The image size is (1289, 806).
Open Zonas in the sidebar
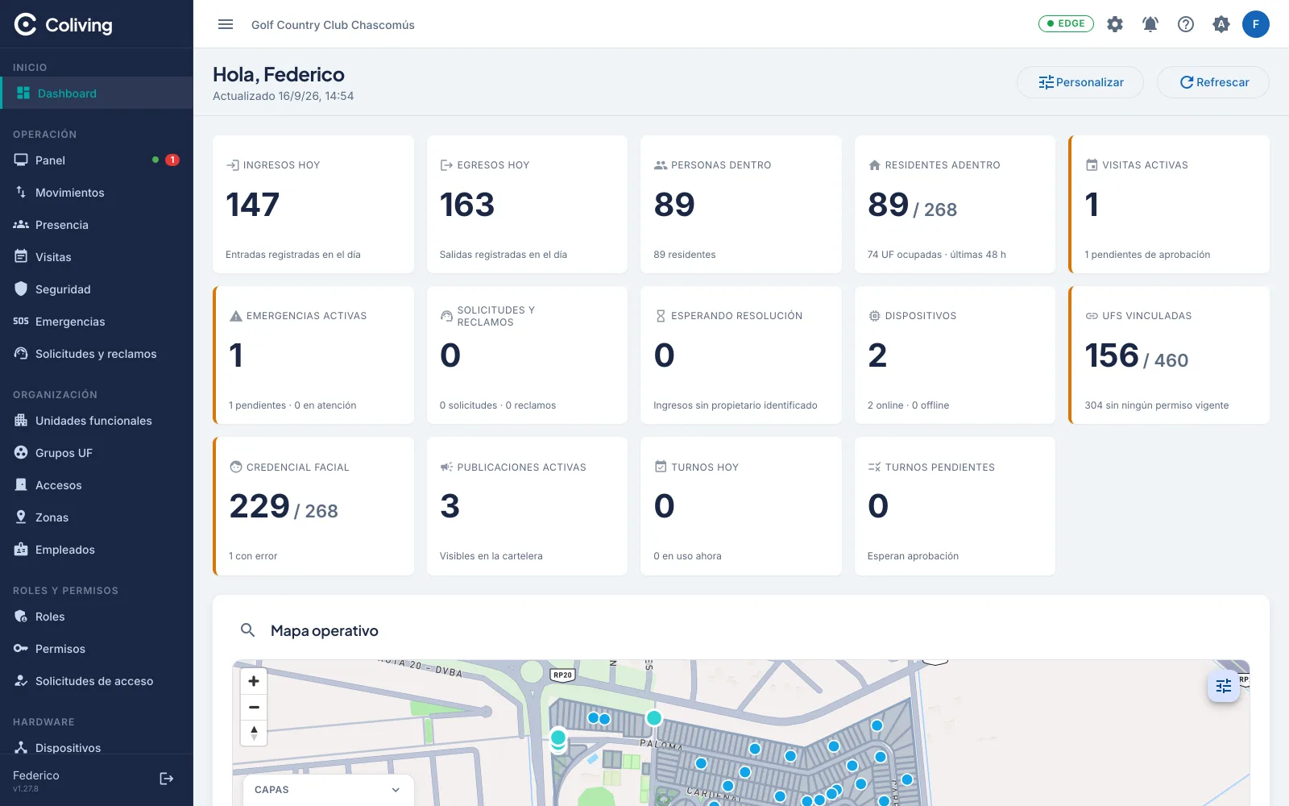97,517
